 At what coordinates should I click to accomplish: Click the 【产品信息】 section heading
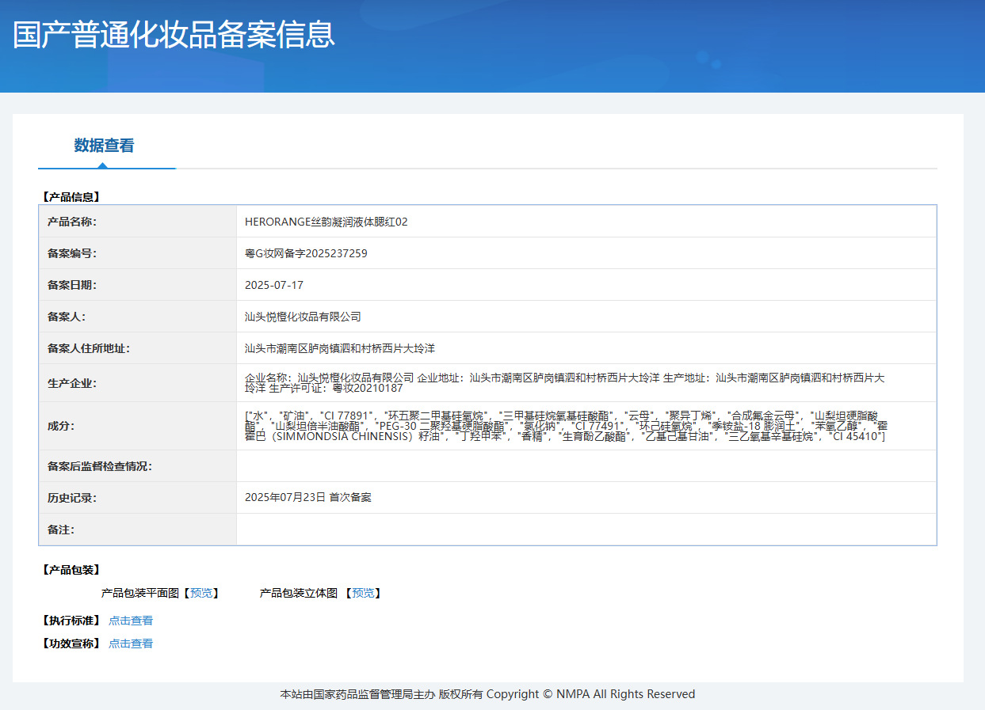point(71,197)
